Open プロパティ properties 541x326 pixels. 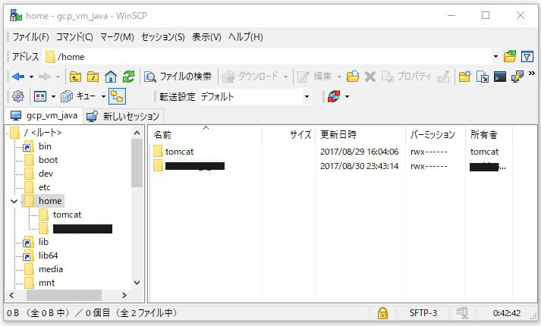(x=407, y=77)
